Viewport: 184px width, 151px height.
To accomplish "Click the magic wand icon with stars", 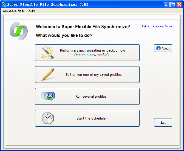I will coord(48,53).
